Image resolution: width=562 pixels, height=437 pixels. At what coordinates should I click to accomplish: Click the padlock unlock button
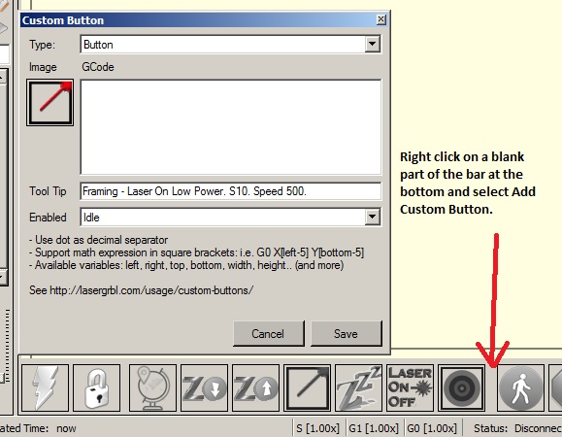coord(96,387)
